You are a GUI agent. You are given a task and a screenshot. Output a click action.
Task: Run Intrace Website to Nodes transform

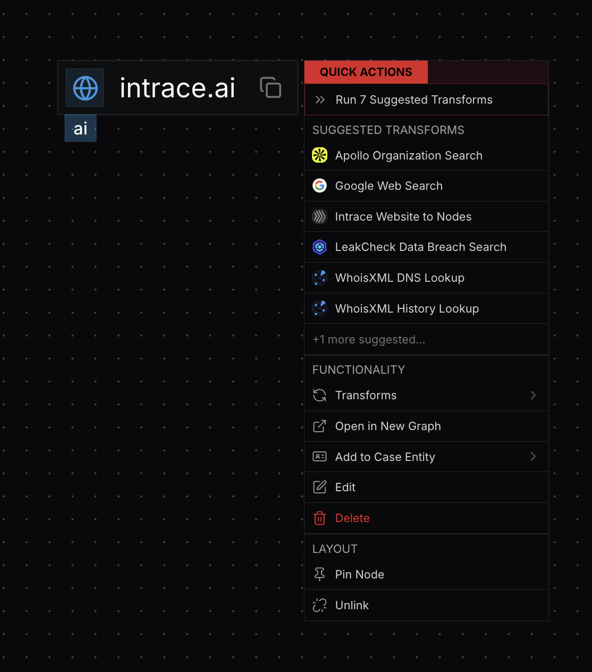tap(426, 216)
